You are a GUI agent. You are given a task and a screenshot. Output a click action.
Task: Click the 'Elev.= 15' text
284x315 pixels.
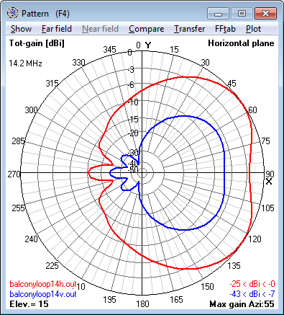coord(29,304)
